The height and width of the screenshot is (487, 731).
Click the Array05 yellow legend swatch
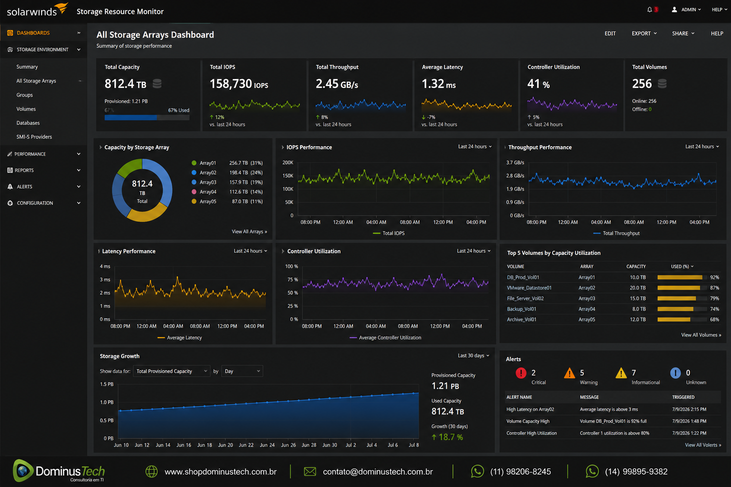click(194, 202)
